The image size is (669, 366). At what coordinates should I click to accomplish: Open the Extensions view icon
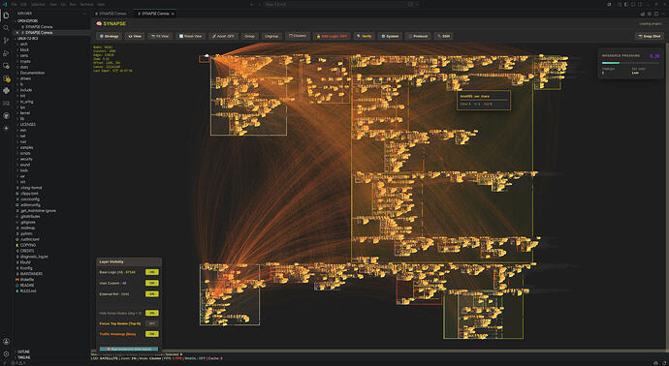pos(6,78)
